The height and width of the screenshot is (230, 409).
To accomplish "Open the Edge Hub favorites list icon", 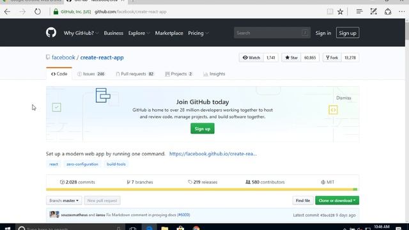I will tap(359, 11).
